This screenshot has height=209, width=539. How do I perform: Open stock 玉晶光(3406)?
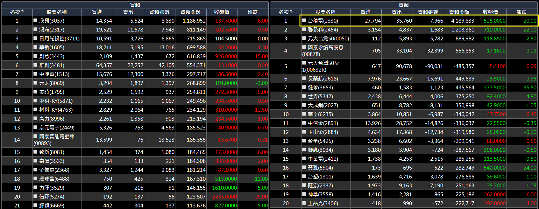323,203
